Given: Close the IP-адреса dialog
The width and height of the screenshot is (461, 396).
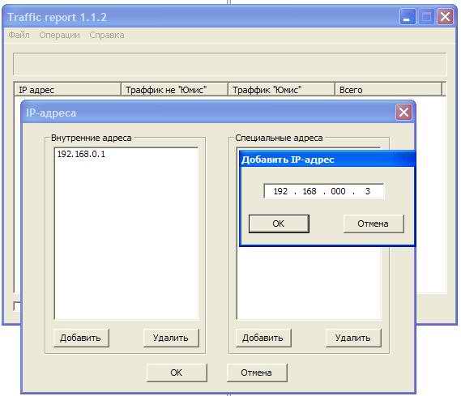Looking at the screenshot, I should pos(403,112).
